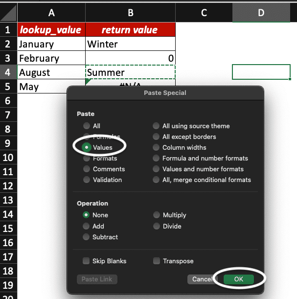Select column C header
The height and width of the screenshot is (299, 297).
(x=204, y=13)
